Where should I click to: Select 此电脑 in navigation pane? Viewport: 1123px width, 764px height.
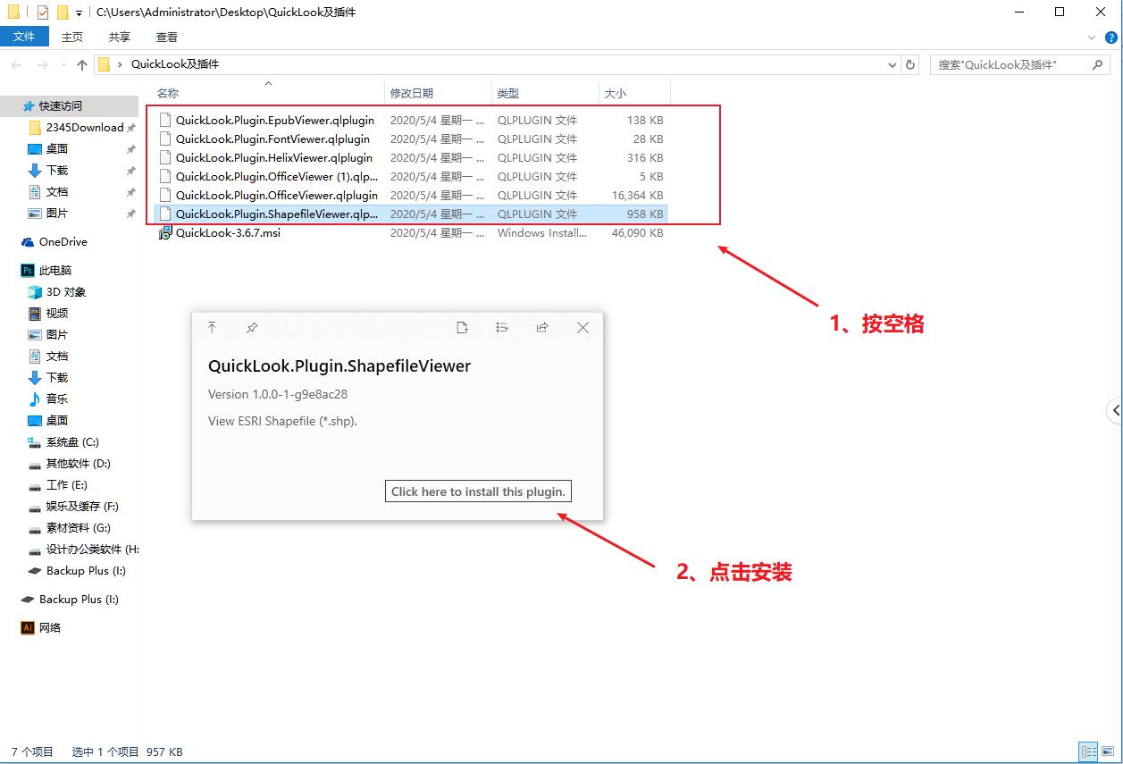[x=55, y=270]
